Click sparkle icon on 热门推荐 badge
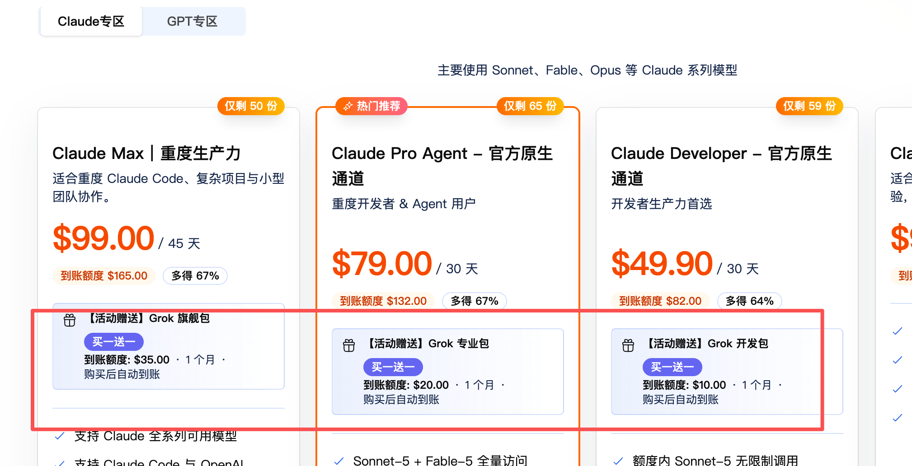 348,107
